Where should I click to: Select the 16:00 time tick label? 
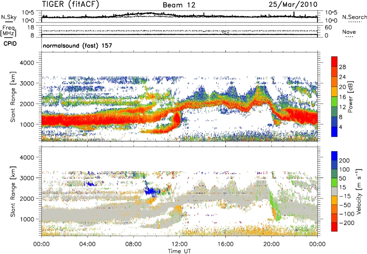pyautogui.click(x=225, y=244)
